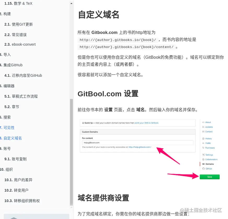
Task: Open the 9. 账号 section
Action: coord(5,149)
